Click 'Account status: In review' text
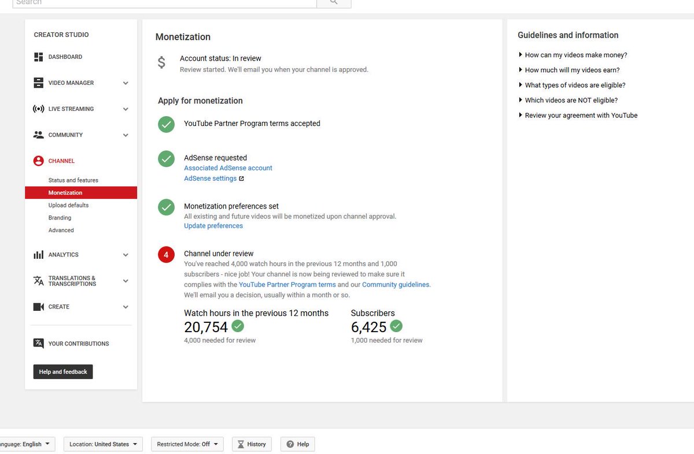The width and height of the screenshot is (694, 454). pos(220,58)
